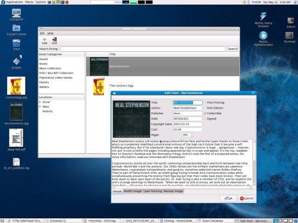Toggle the Signed checkbox

click(x=205, y=119)
